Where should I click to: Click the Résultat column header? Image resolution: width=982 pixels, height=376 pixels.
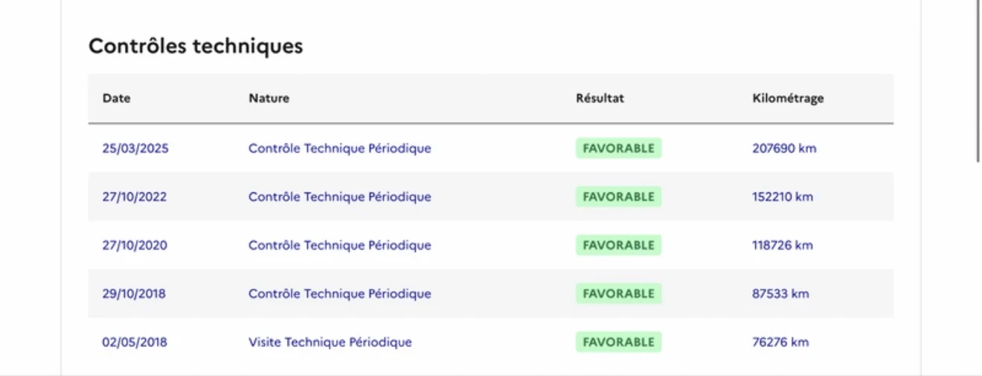600,98
